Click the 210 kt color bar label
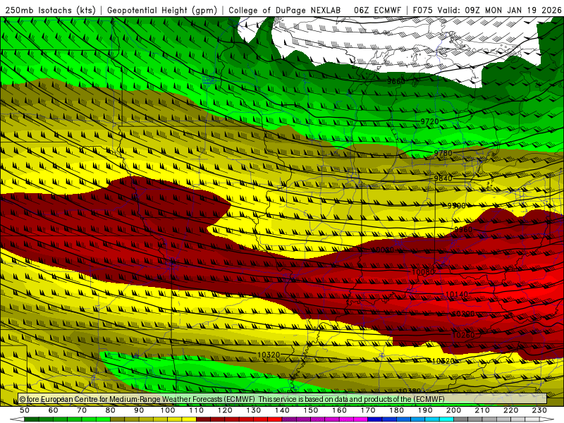 (482, 410)
